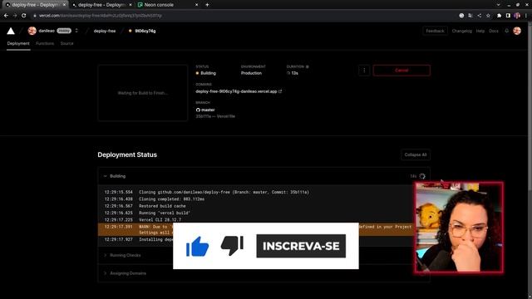The height and width of the screenshot is (299, 532).
Task: Switch to the Functions tab
Action: (45, 43)
